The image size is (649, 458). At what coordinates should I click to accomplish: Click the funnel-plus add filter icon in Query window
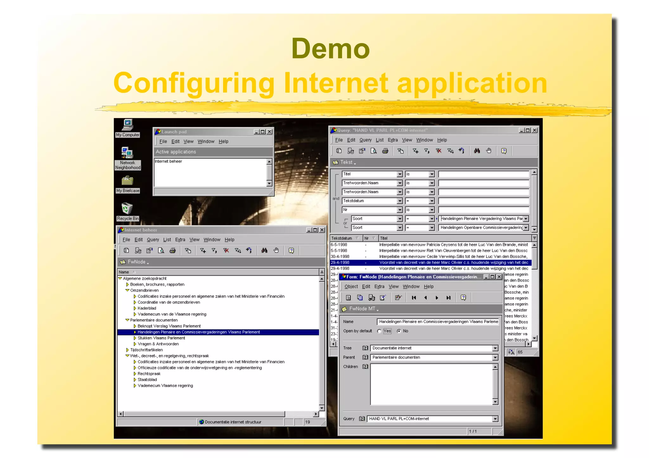[x=415, y=151]
